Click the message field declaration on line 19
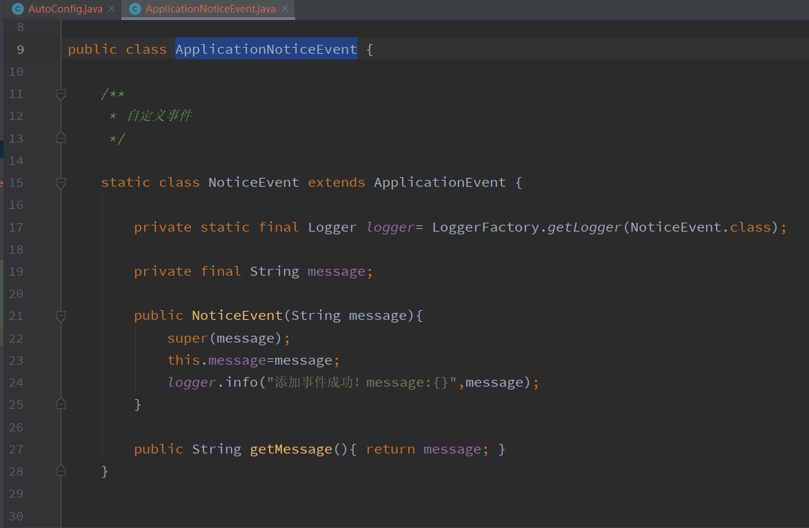Screen dimensions: 809x528 pyautogui.click(x=336, y=272)
